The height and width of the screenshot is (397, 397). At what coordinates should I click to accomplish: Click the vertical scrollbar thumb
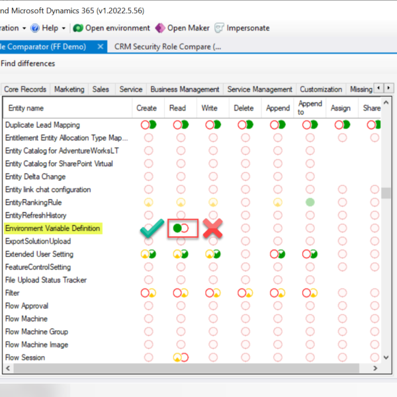point(386,193)
